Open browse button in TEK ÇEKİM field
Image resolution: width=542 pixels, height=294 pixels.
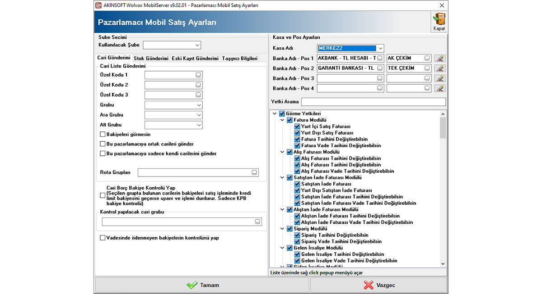[427, 68]
